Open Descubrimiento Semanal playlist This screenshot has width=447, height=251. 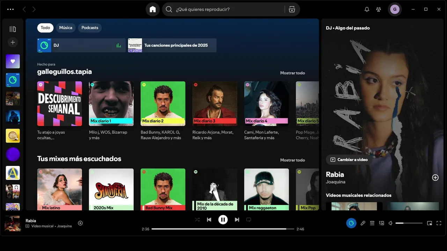click(x=60, y=104)
